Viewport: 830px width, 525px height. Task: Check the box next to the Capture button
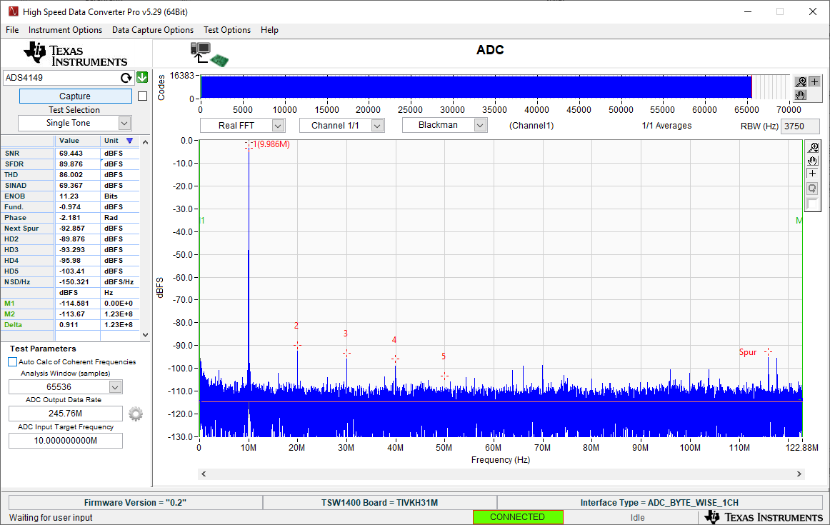tap(141, 95)
